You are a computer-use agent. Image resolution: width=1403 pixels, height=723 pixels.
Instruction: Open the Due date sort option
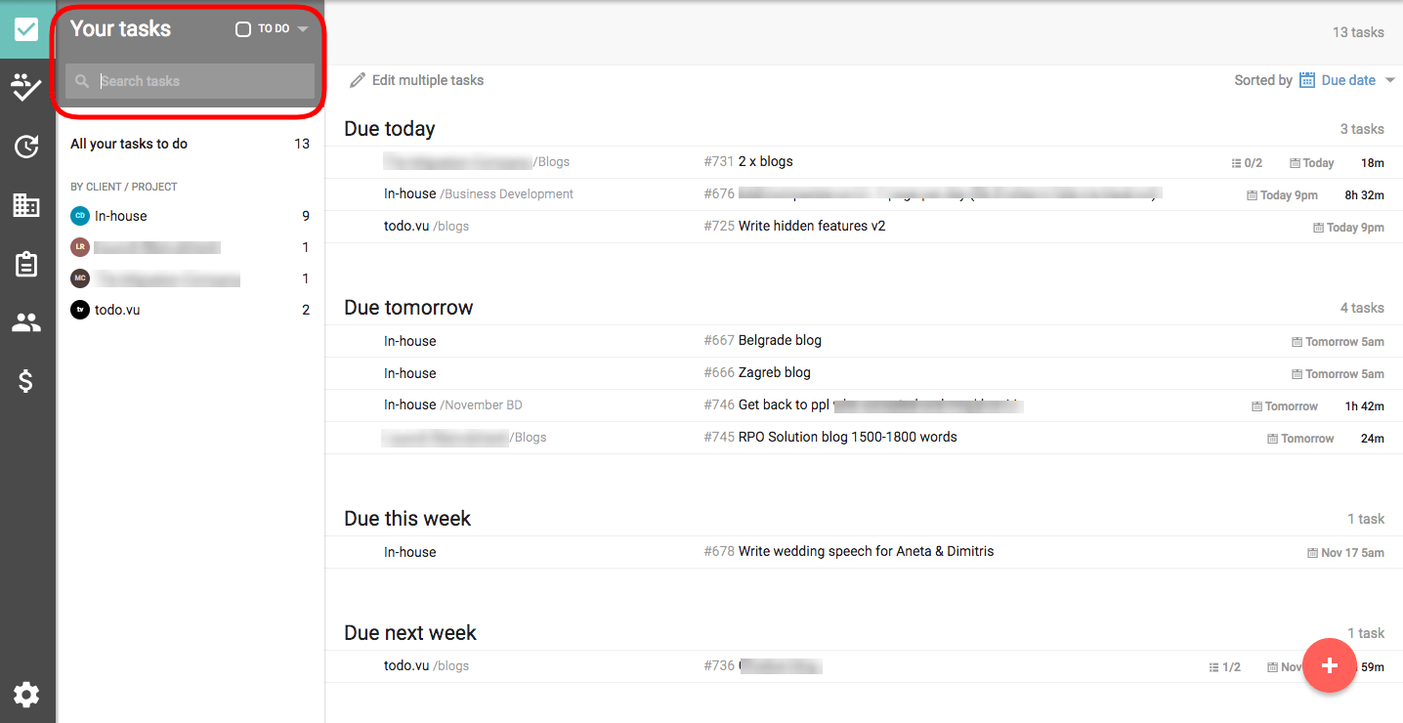pos(1348,80)
